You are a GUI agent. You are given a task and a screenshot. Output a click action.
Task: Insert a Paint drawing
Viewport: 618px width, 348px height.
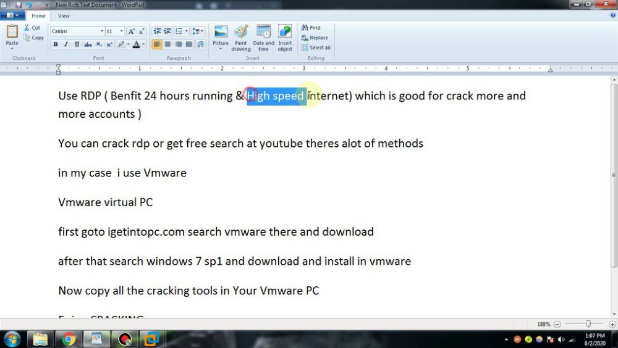point(241,38)
